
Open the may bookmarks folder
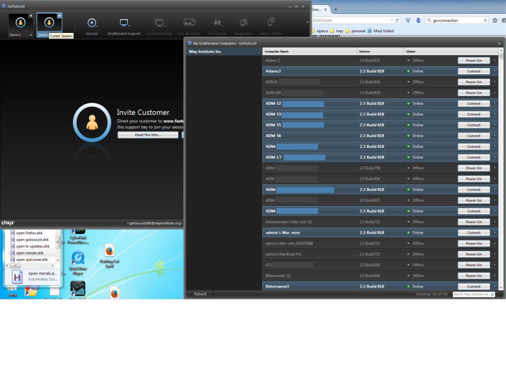click(336, 31)
